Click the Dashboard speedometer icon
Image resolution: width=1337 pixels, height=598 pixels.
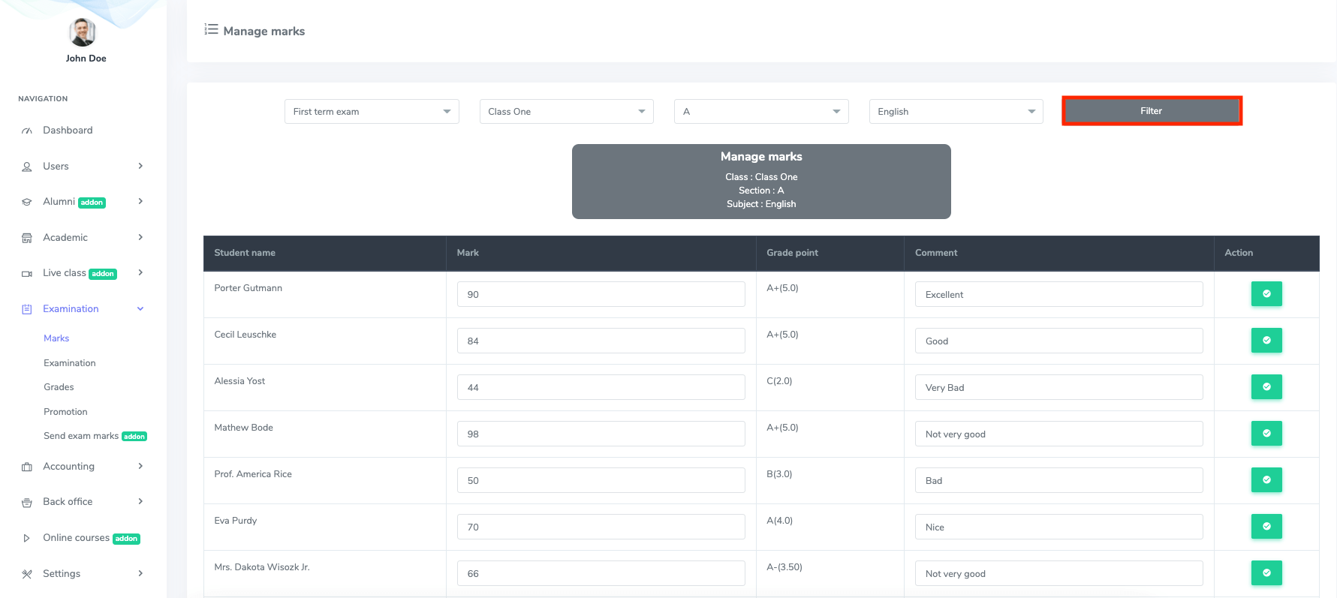pyautogui.click(x=27, y=131)
